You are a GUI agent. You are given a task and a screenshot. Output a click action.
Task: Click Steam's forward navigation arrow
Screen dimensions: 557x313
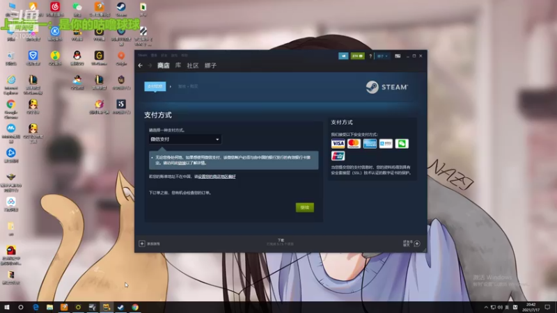150,65
